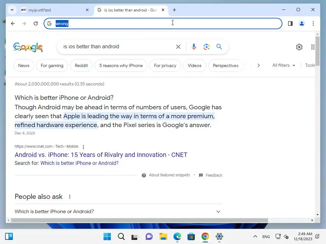The height and width of the screenshot is (244, 326).
Task: Show hidden system tray icons
Action: (x=255, y=236)
